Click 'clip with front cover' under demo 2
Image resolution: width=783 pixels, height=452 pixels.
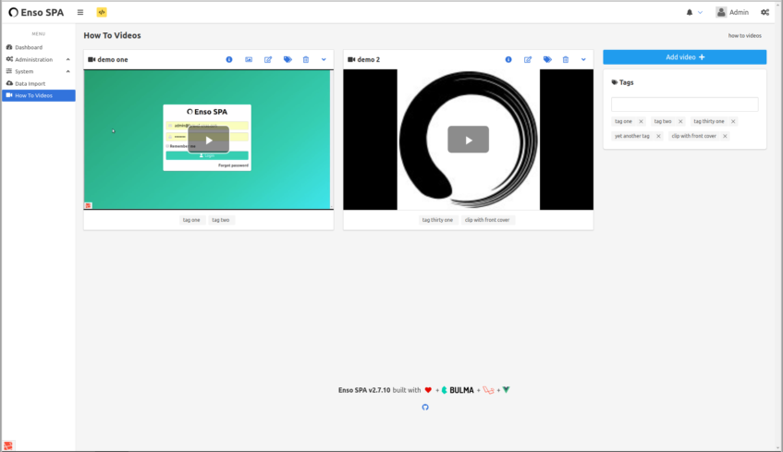(487, 220)
